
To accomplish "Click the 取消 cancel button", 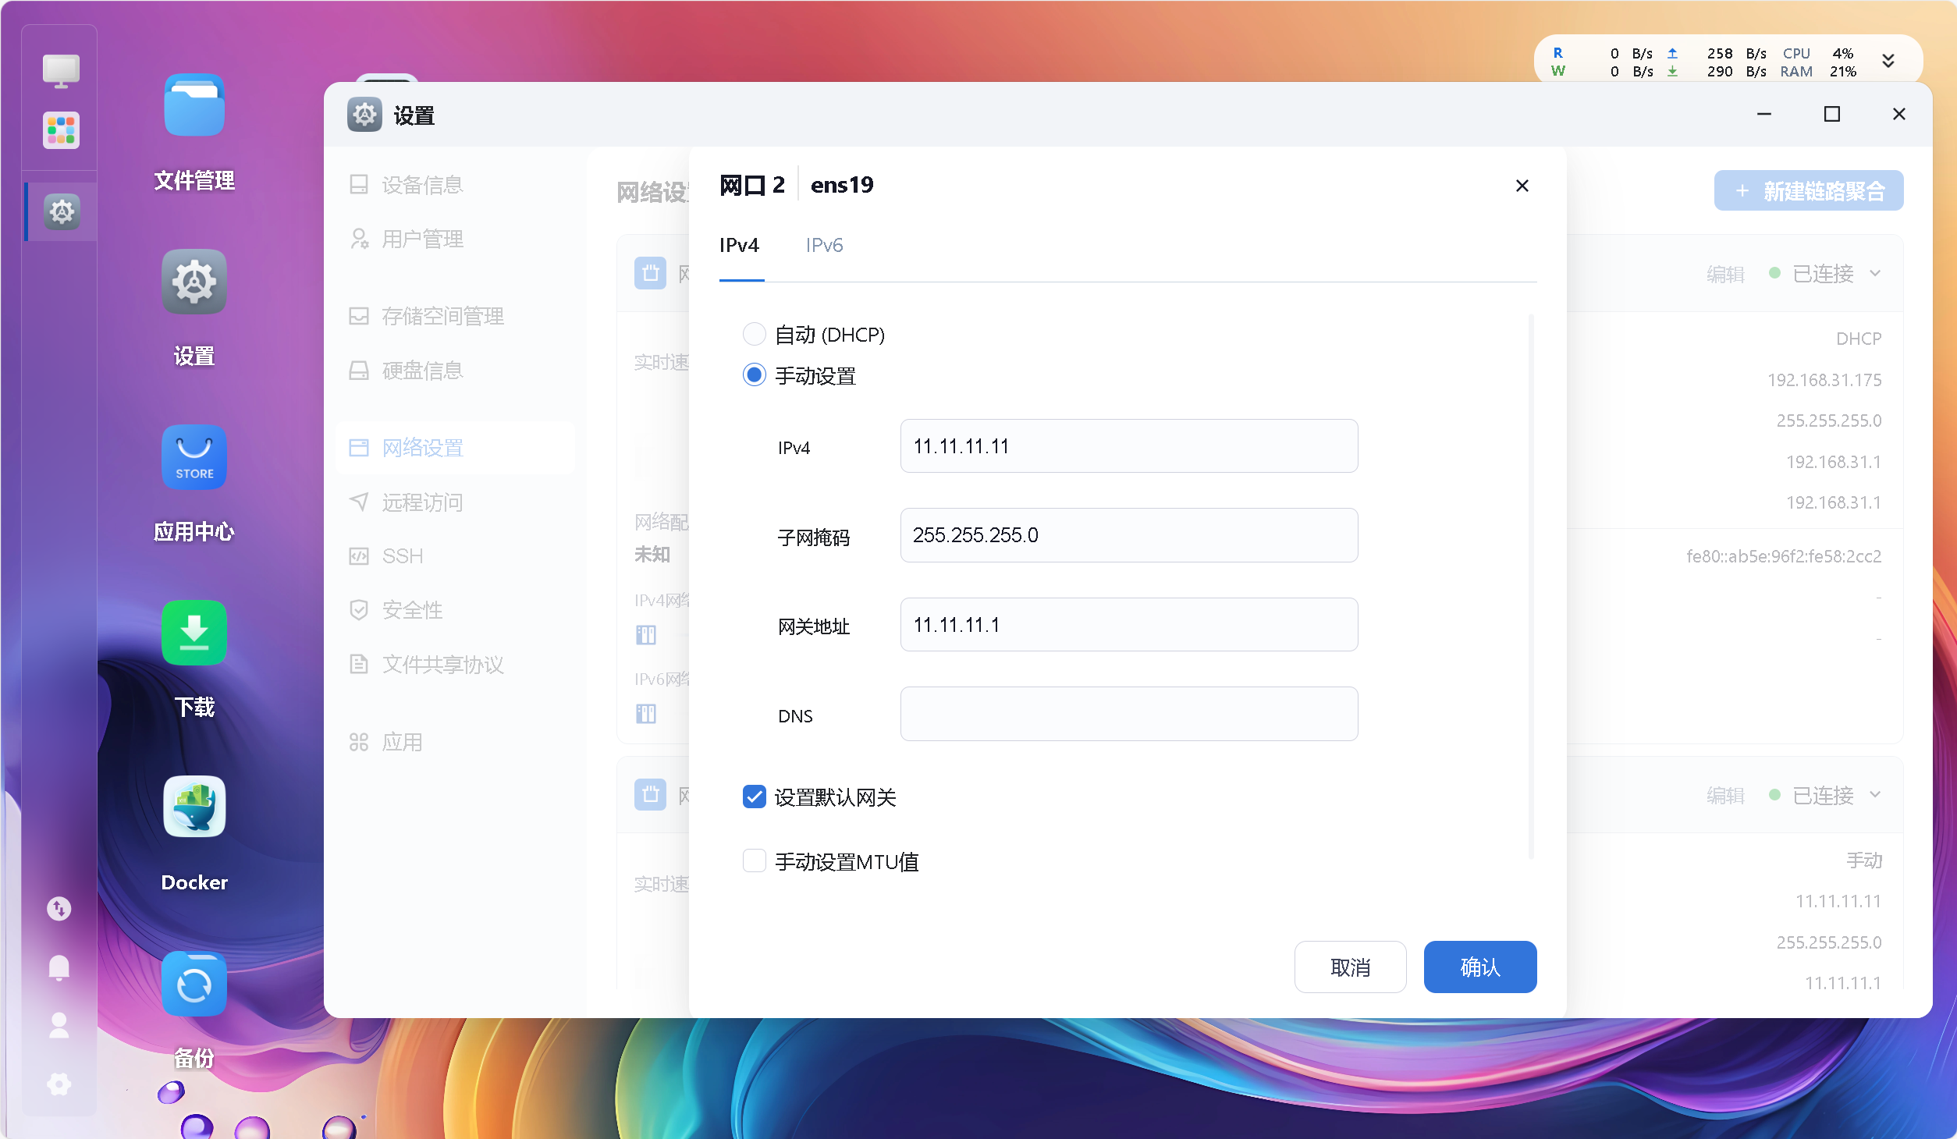I will (1350, 967).
